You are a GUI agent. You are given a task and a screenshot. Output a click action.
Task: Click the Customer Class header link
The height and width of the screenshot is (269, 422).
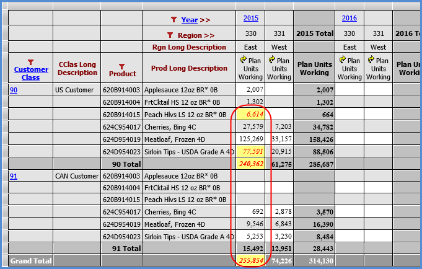coord(30,74)
